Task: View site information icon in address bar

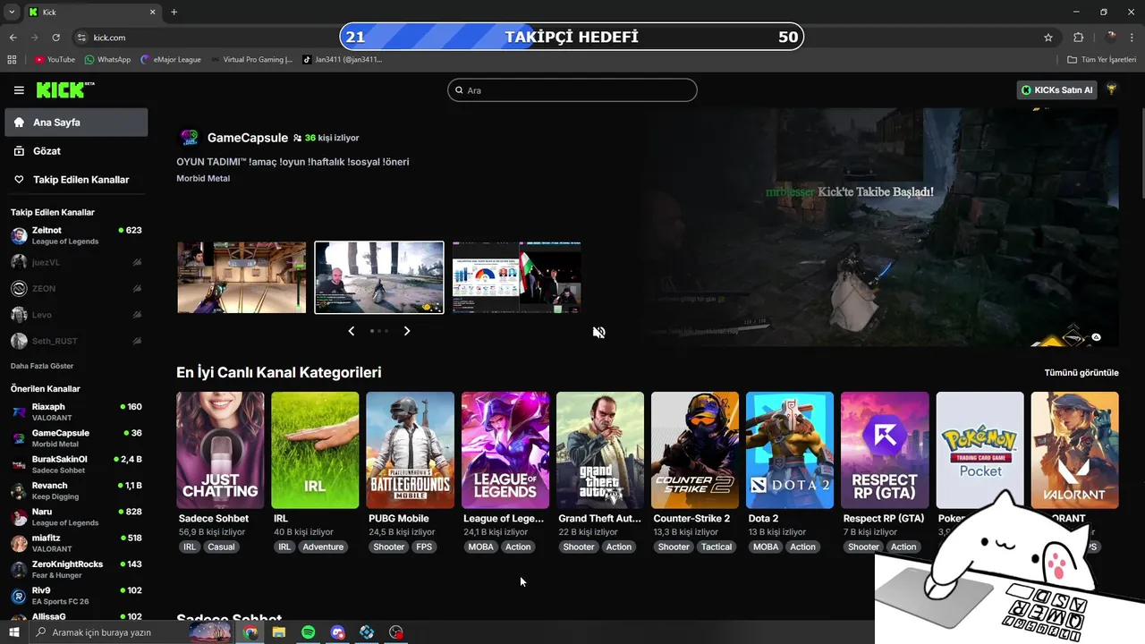Action: coord(81,38)
